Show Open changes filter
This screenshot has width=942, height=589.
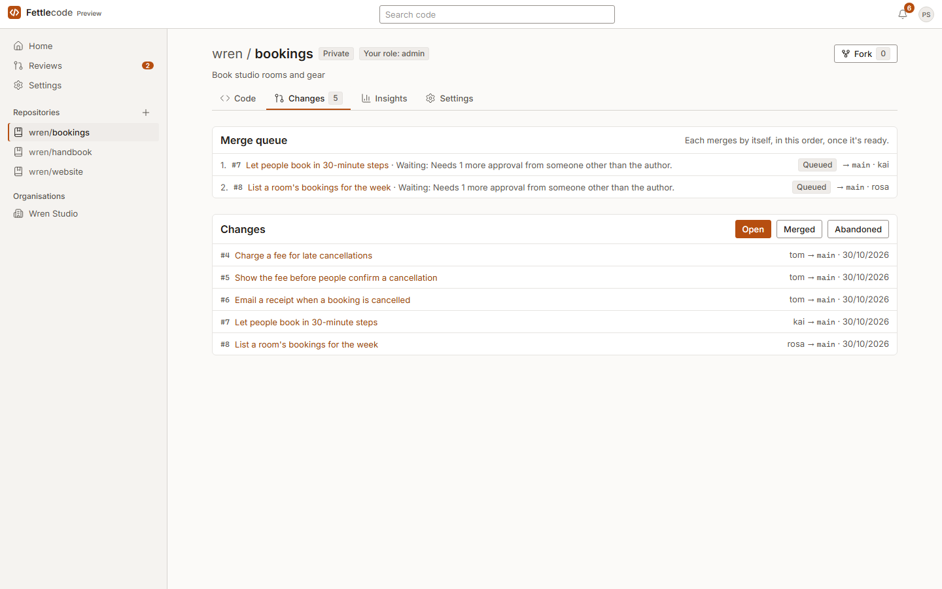[x=753, y=229]
